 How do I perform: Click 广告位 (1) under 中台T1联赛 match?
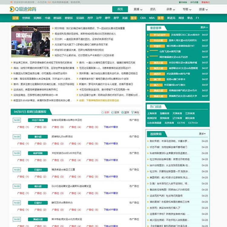click(23, 127)
